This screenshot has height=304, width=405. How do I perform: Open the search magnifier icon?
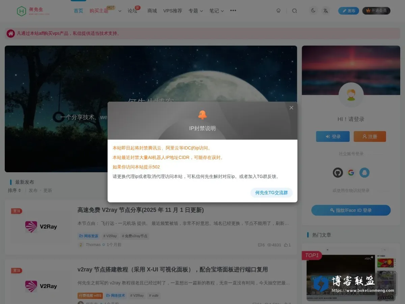point(295,11)
